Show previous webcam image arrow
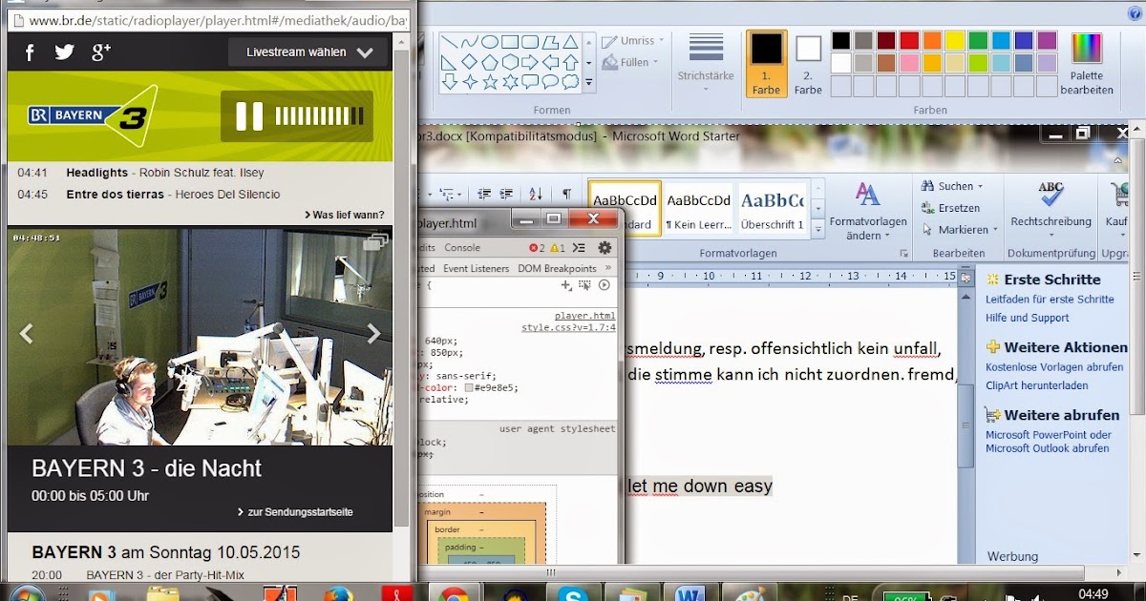Image resolution: width=1146 pixels, height=601 pixels. pos(27,333)
